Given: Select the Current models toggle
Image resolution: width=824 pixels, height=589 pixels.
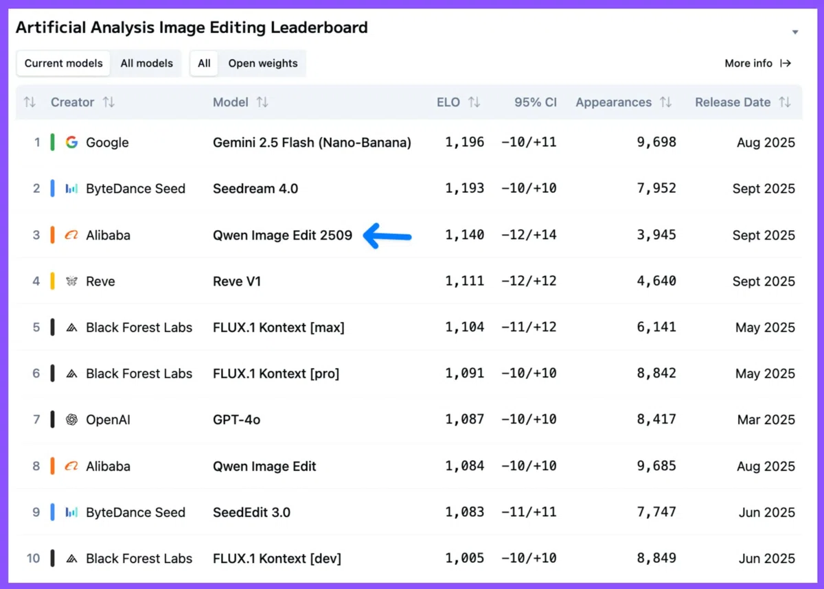Looking at the screenshot, I should (63, 63).
